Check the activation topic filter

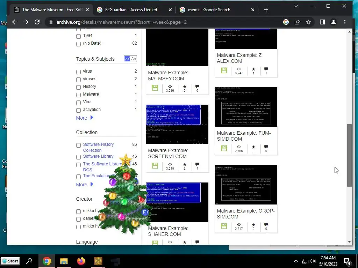[x=79, y=110]
